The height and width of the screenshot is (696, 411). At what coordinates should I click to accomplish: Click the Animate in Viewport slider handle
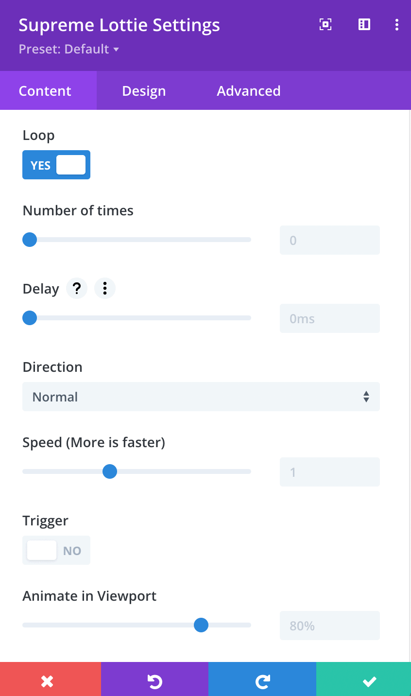click(x=201, y=625)
